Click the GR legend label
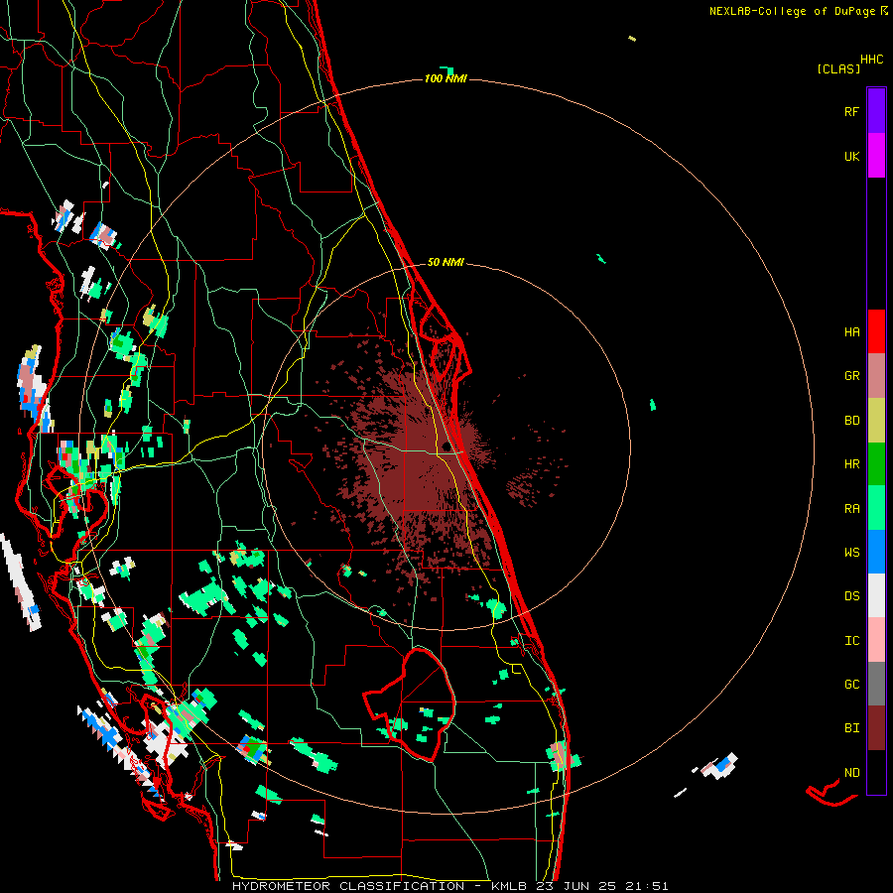The height and width of the screenshot is (893, 893). pyautogui.click(x=852, y=376)
